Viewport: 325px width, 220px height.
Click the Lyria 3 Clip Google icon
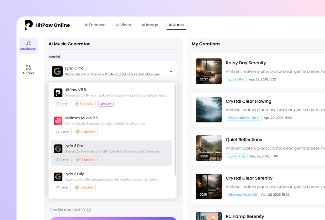58,177
